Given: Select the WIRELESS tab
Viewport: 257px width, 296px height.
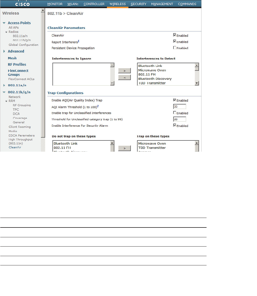Looking at the screenshot, I should tap(118, 4).
